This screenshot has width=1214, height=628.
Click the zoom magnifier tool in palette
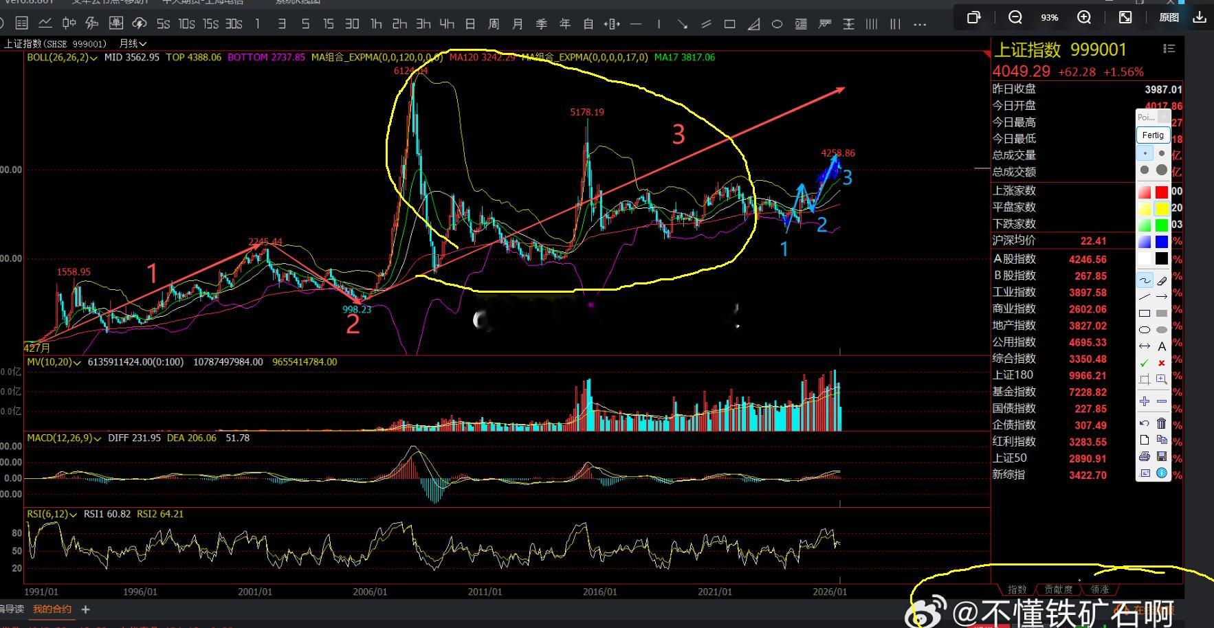tap(1162, 379)
